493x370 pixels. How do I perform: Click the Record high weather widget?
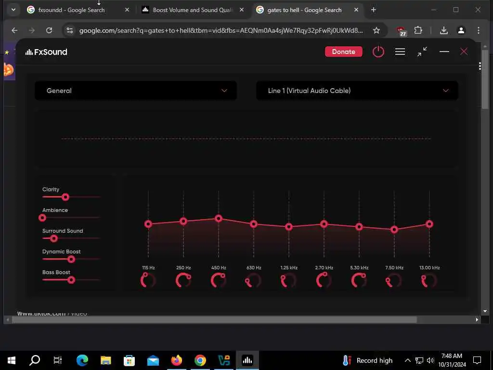pyautogui.click(x=367, y=360)
